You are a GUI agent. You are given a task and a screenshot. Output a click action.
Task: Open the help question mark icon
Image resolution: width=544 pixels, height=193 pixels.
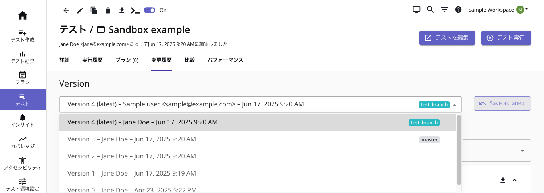coord(458,10)
